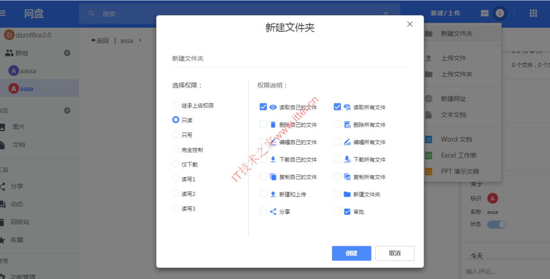
Task: Click the upload arrow icon beside 上传文件
Action: coord(429,58)
